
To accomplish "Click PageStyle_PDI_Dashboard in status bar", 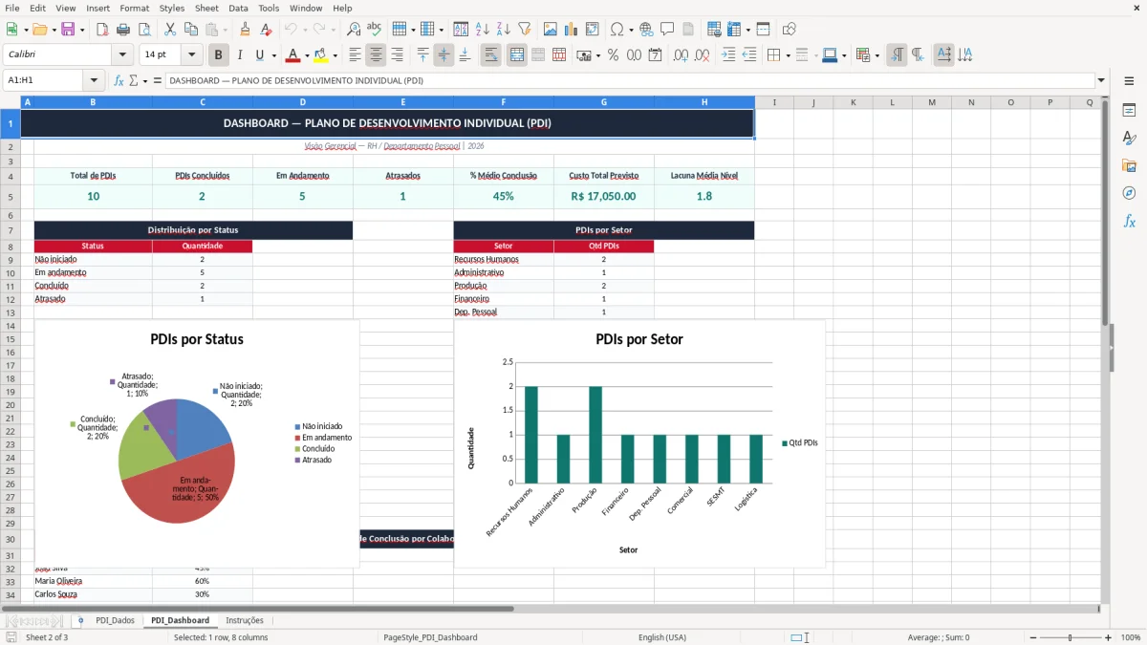I will point(430,637).
